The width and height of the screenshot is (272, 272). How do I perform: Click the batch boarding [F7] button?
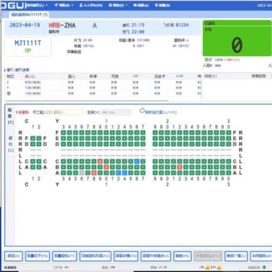pos(65,256)
